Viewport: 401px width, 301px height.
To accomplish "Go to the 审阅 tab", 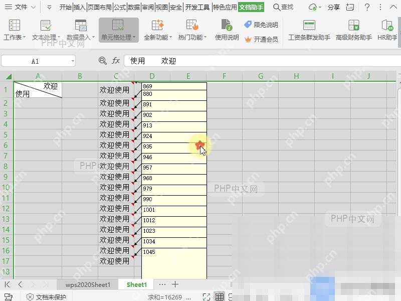I will pyautogui.click(x=148, y=7).
